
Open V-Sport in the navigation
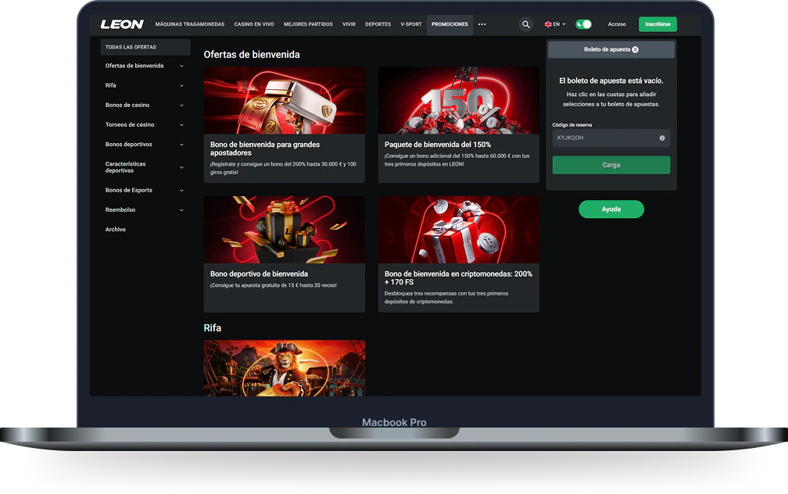(411, 24)
